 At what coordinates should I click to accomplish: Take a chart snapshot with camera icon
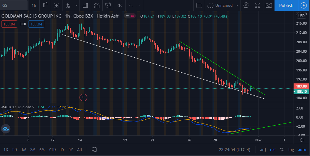click(269, 5)
